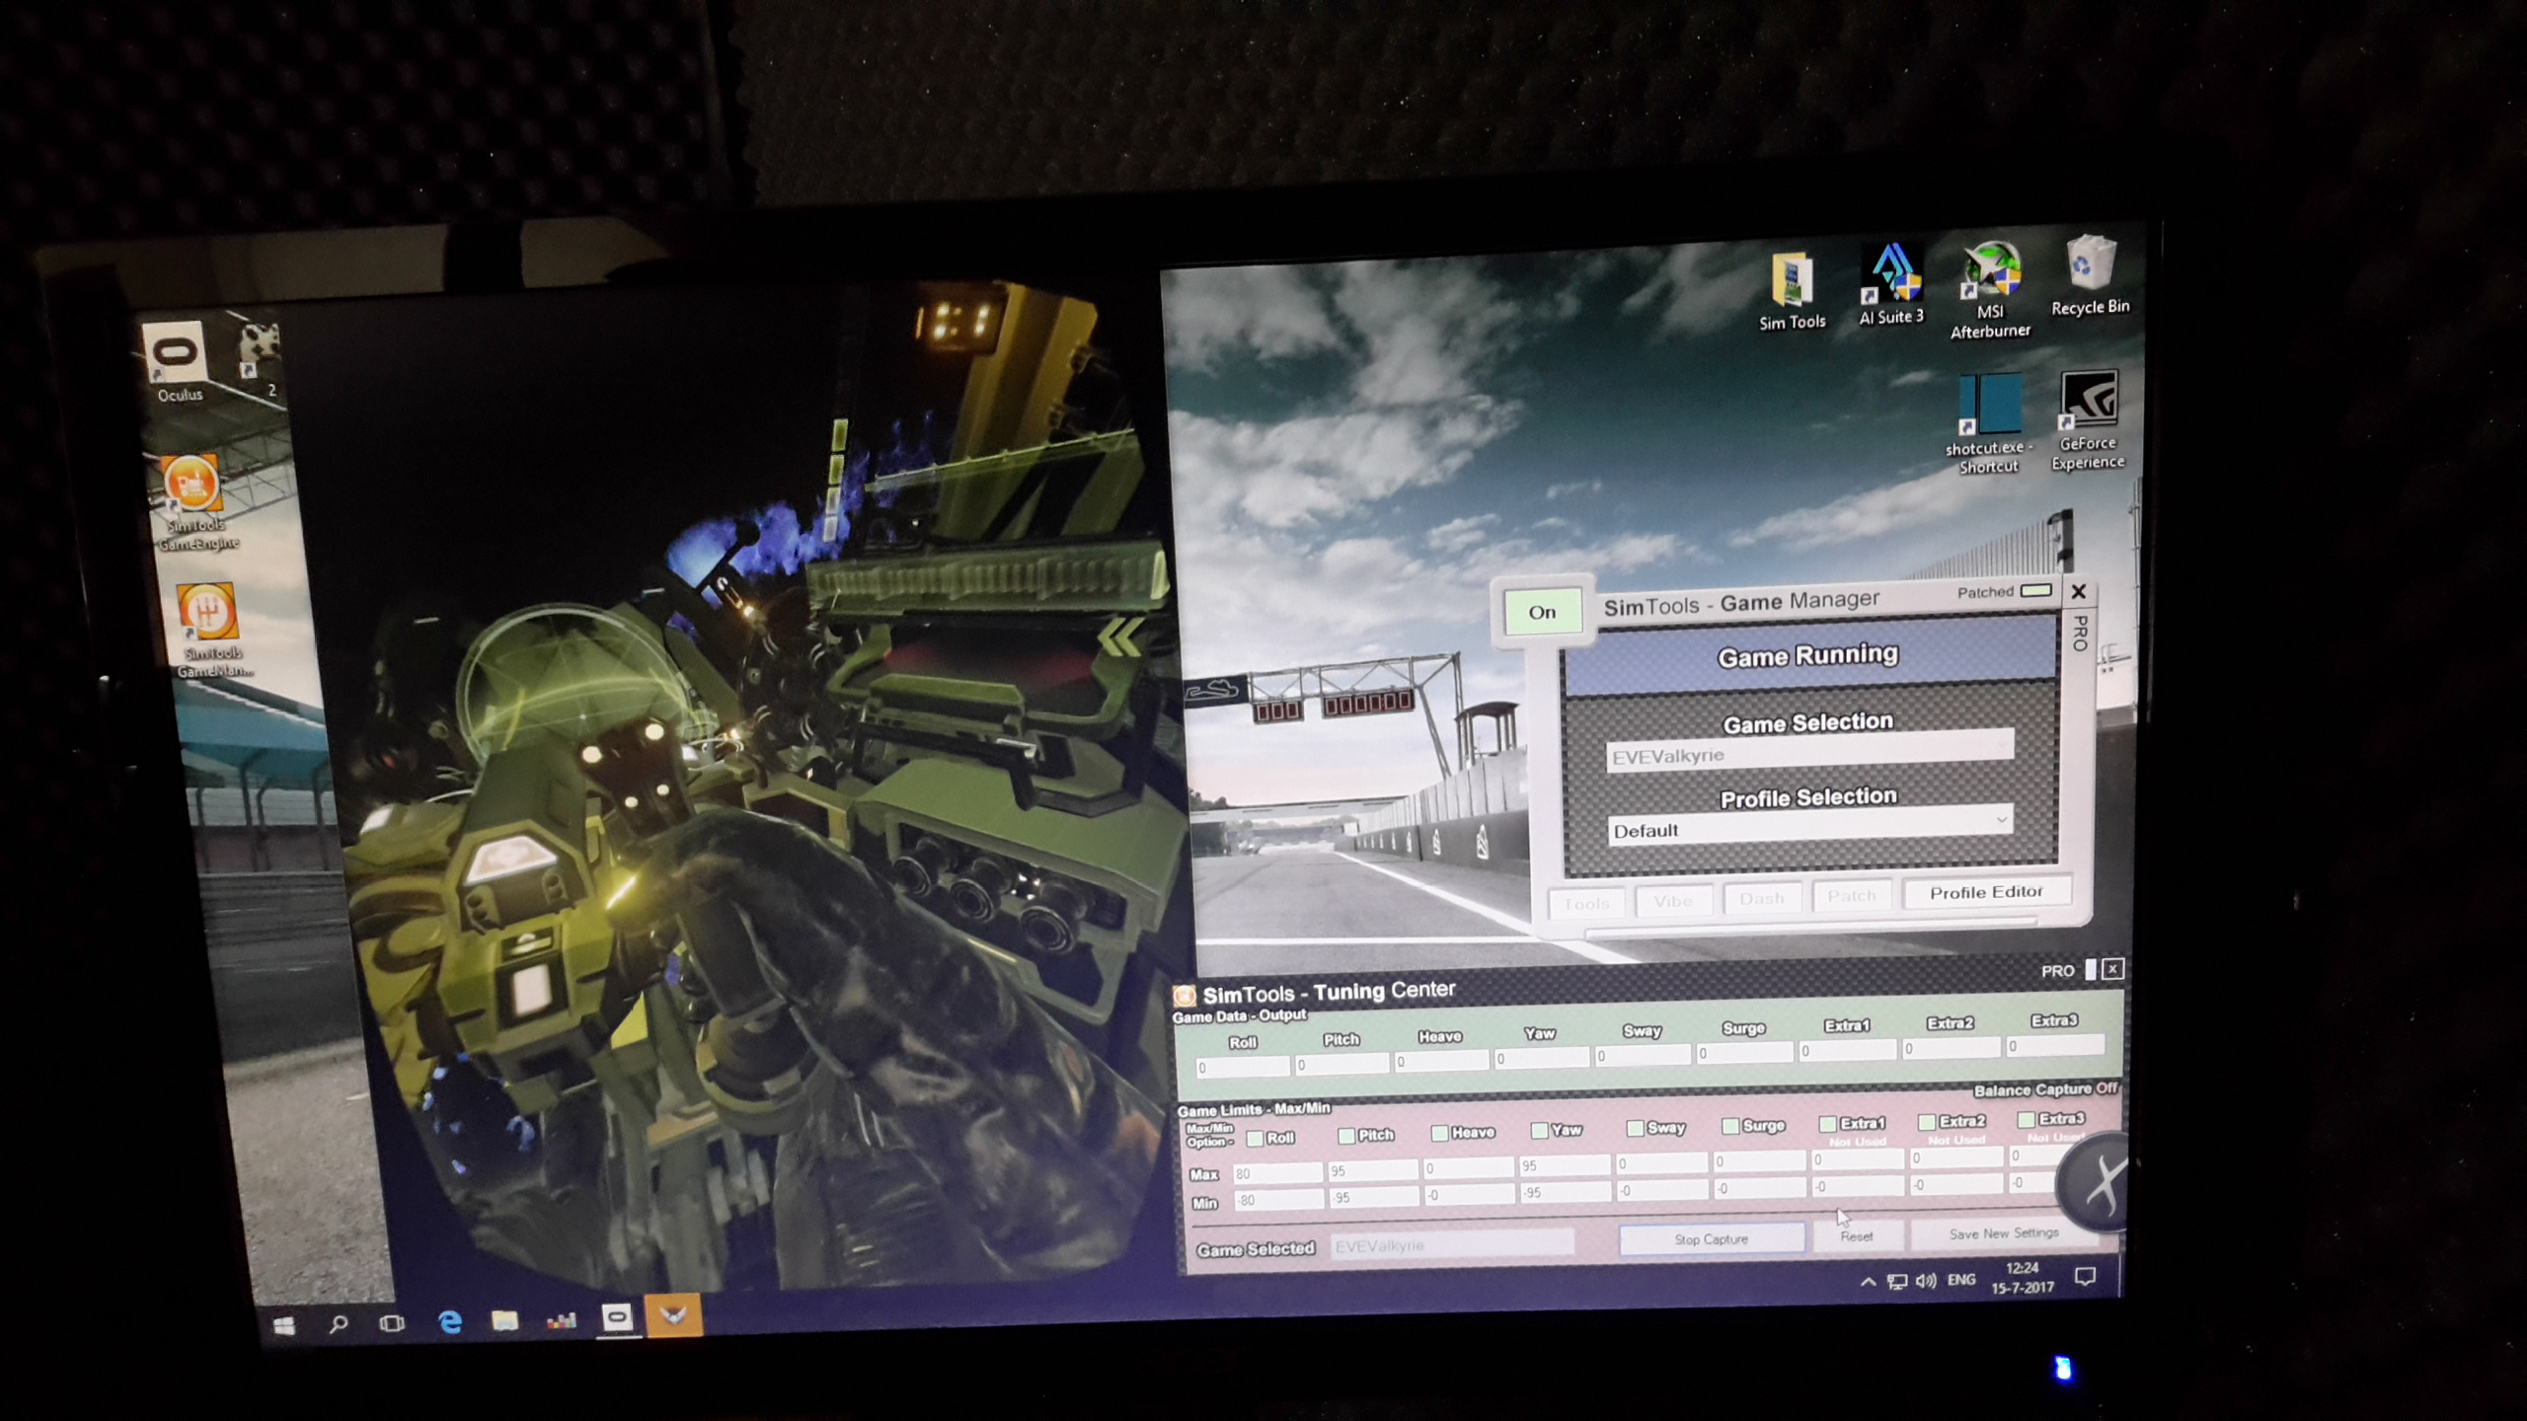Enable the Heave Max/Min checkbox
The image size is (2527, 1421).
[x=1440, y=1133]
